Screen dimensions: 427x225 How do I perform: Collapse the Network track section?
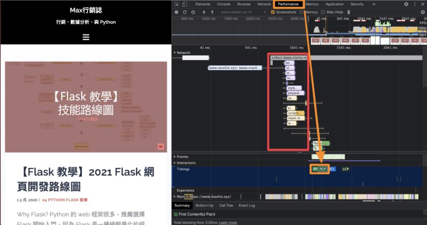click(174, 52)
